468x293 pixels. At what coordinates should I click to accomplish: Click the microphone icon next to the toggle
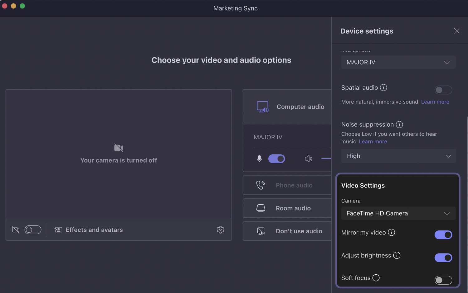click(259, 159)
